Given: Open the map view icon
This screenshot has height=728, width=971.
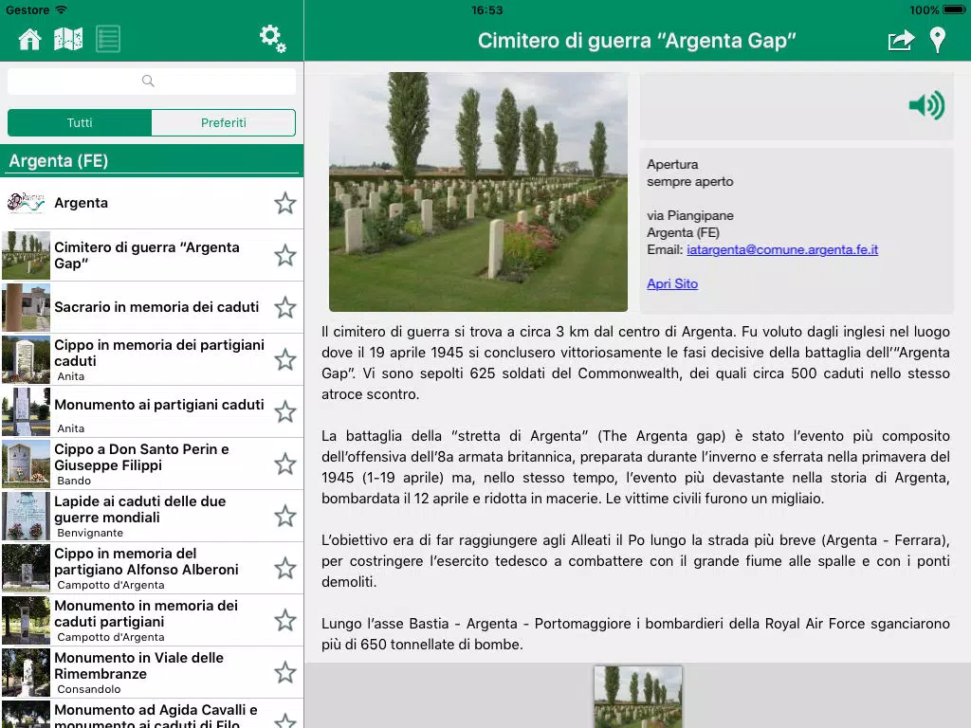Looking at the screenshot, I should (x=68, y=39).
